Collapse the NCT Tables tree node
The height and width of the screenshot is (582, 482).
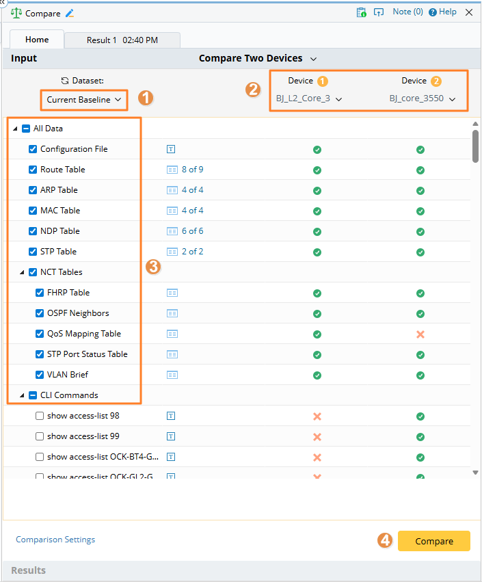click(22, 272)
